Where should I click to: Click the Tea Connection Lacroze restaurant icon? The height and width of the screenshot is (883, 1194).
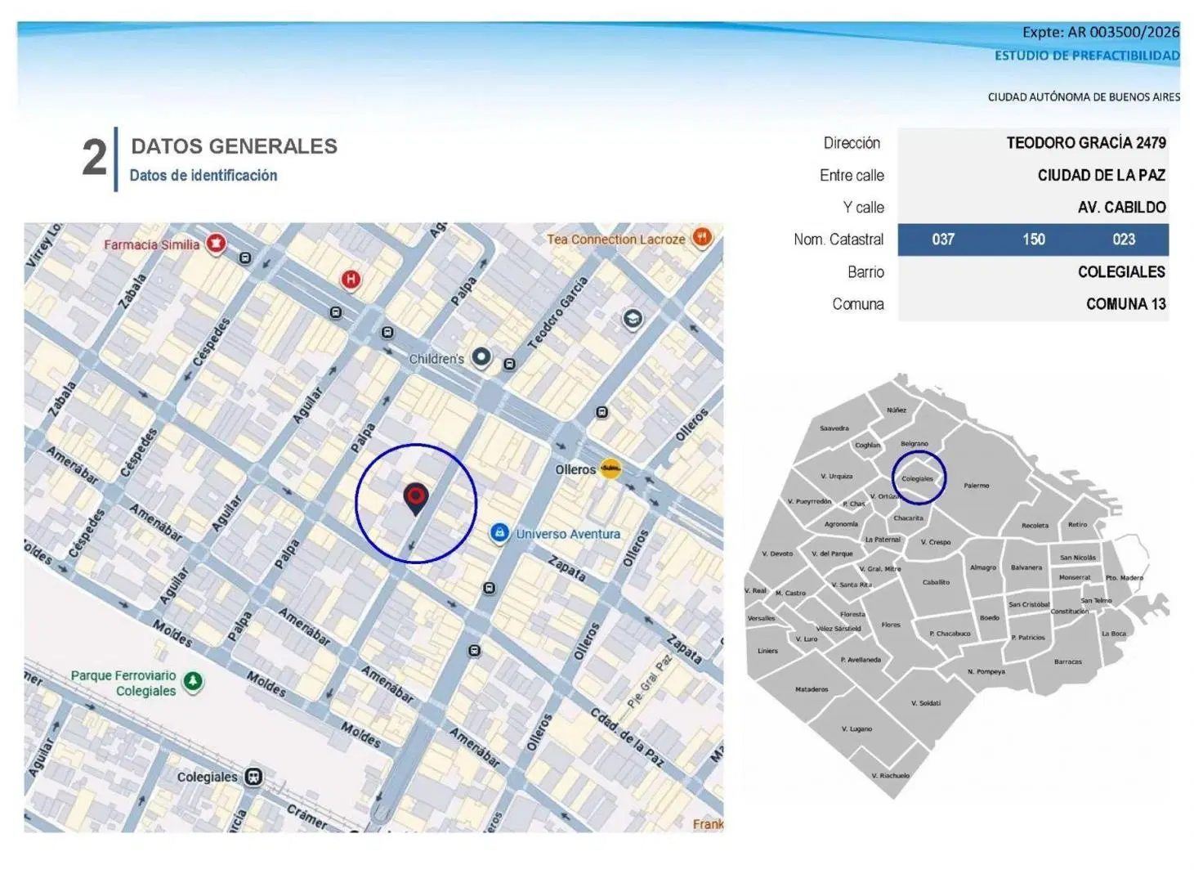(x=701, y=238)
